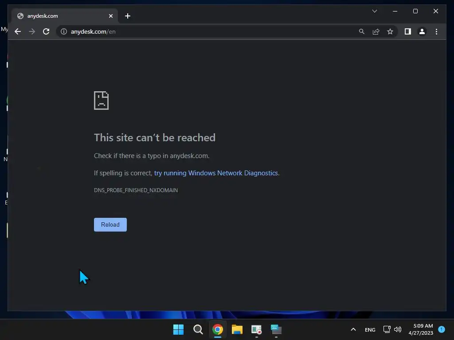
Task: Close the Chrome window
Action: coord(436,11)
